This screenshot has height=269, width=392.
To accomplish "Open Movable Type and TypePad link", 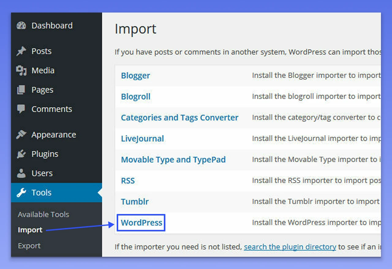I will (173, 160).
